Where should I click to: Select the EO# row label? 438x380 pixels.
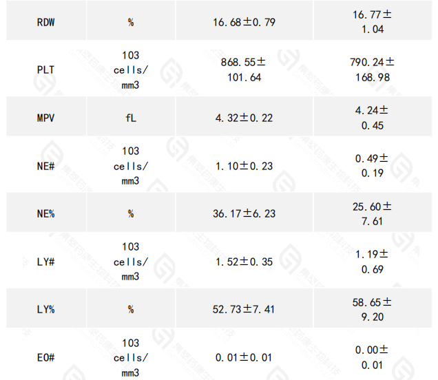[45, 357]
